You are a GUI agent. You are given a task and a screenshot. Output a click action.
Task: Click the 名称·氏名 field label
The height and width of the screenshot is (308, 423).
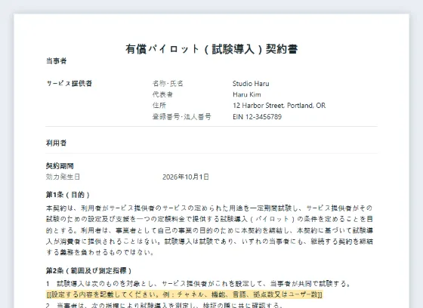point(168,83)
